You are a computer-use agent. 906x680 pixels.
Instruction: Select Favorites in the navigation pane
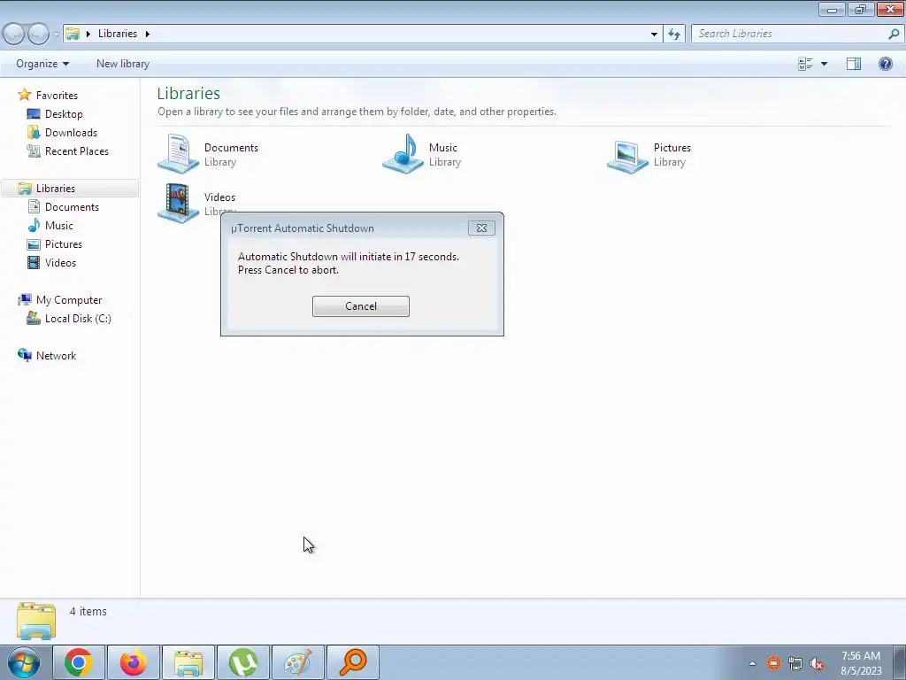pyautogui.click(x=57, y=96)
